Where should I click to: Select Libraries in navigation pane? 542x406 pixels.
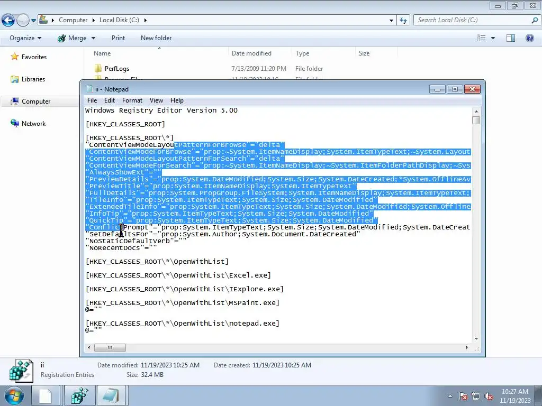(33, 79)
